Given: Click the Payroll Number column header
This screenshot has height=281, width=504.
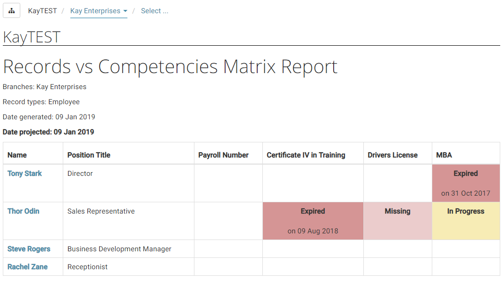Looking at the screenshot, I should [x=223, y=155].
